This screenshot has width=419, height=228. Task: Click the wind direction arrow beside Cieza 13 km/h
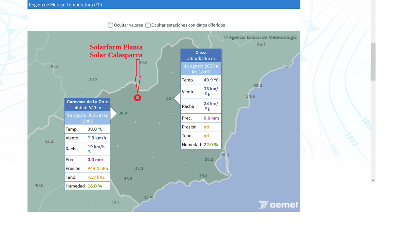(x=206, y=94)
